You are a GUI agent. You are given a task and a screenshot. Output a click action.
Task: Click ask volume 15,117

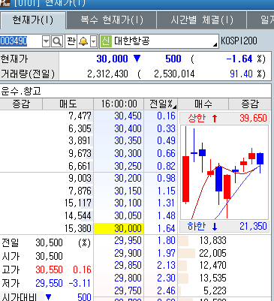(77, 203)
